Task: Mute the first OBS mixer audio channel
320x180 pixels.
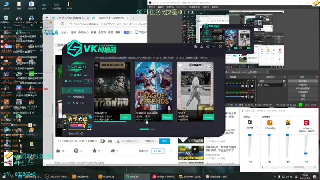Action: click(x=247, y=86)
